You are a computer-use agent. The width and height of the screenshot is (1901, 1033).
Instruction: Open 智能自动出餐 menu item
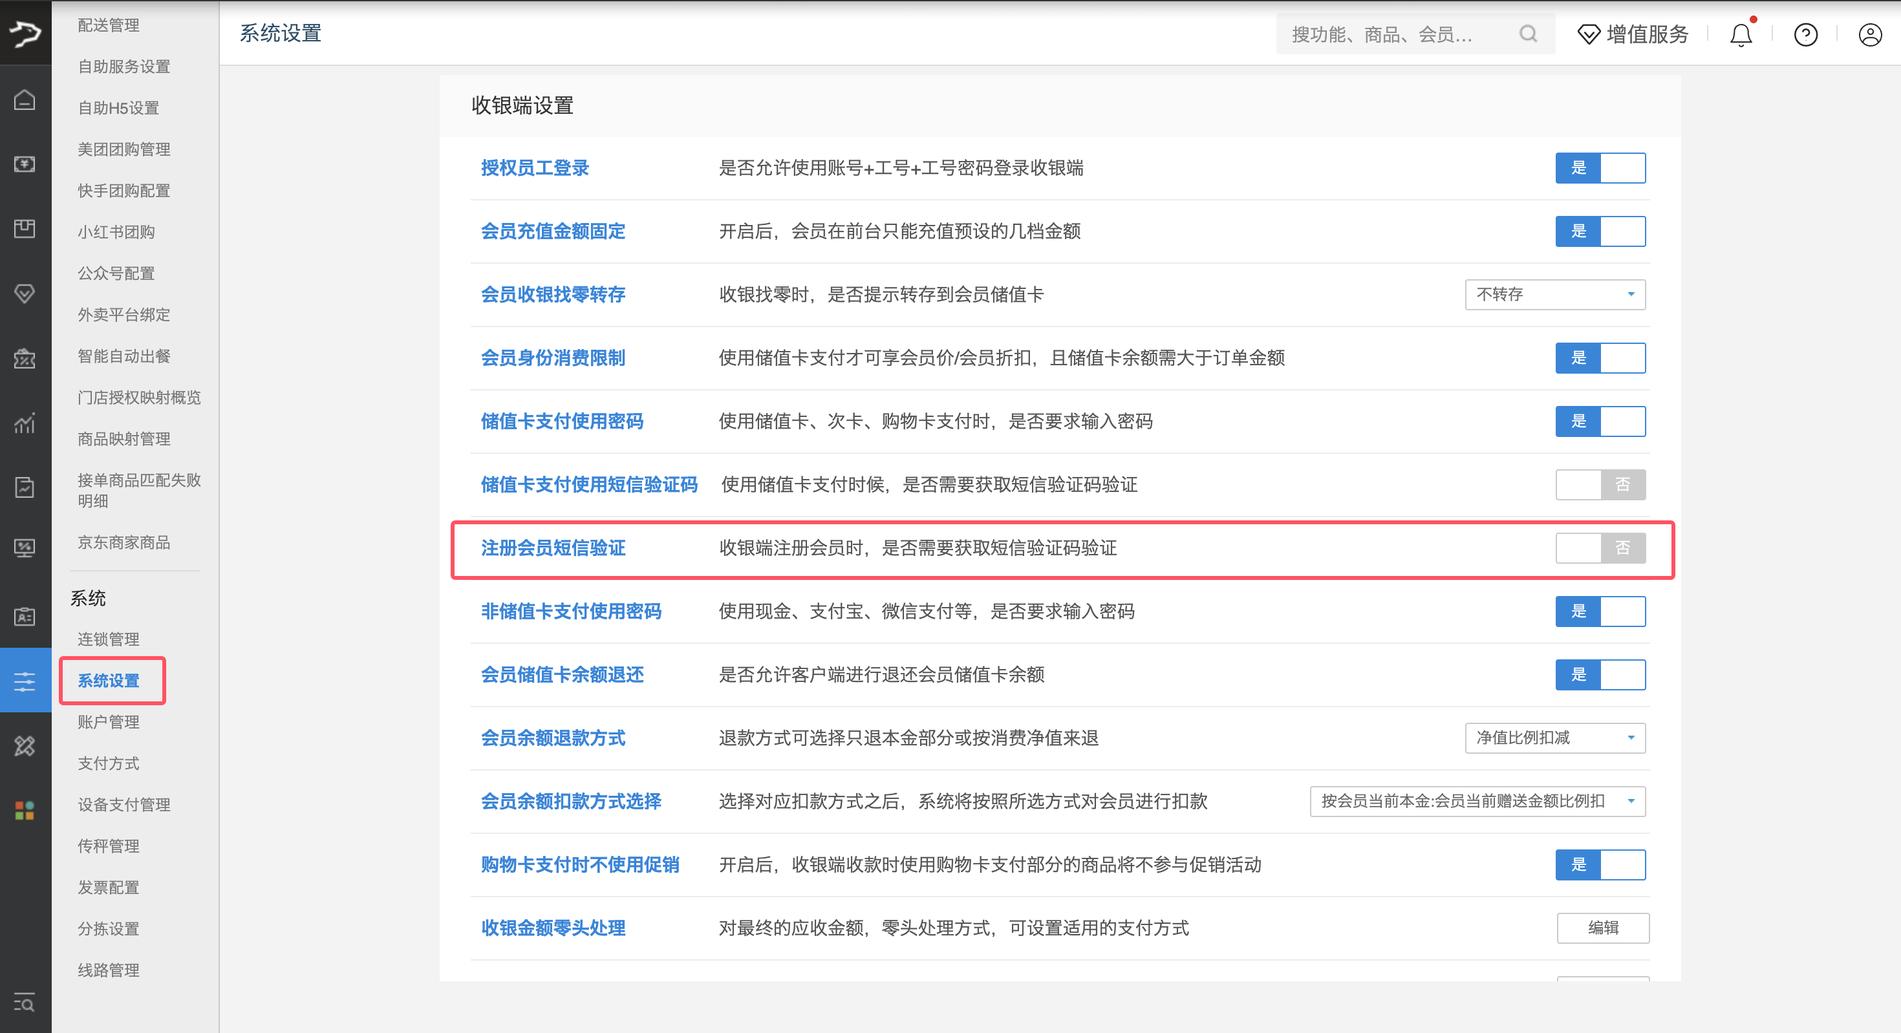tap(124, 356)
